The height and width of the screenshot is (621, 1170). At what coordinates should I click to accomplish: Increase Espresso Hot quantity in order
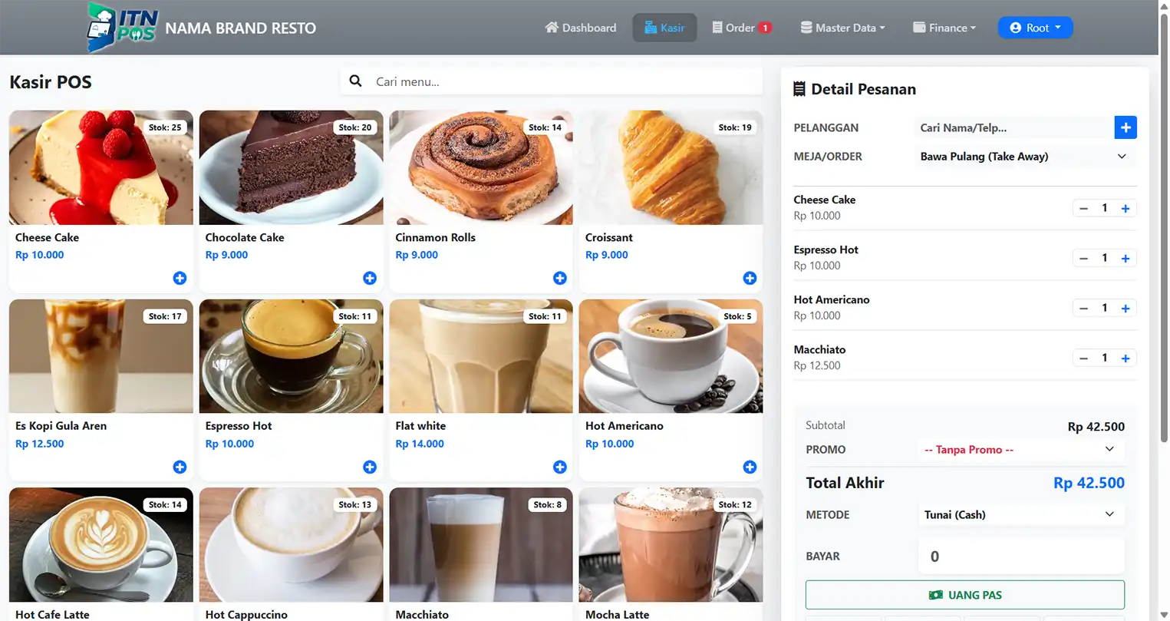[x=1126, y=258]
